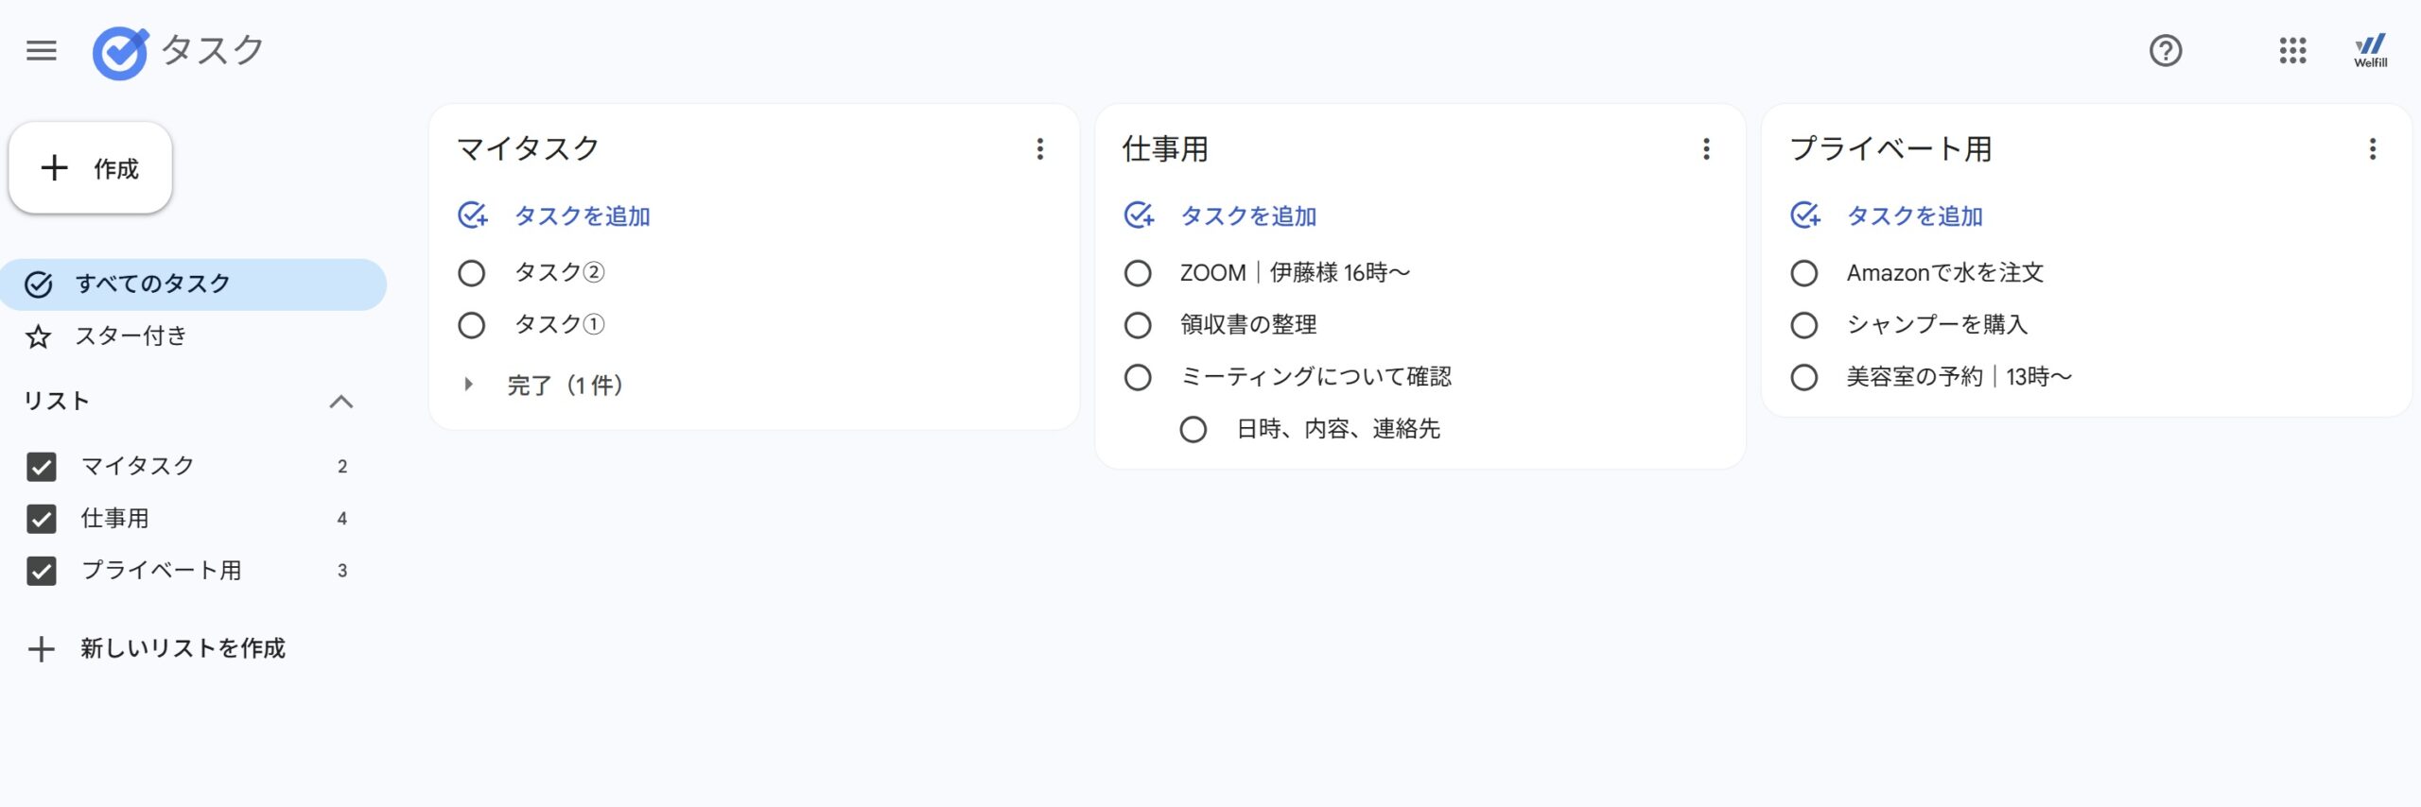Open the main hamburger menu
Image resolution: width=2421 pixels, height=807 pixels.
[42, 50]
